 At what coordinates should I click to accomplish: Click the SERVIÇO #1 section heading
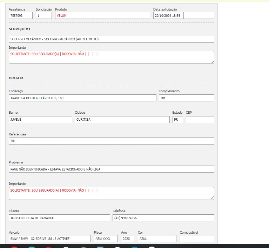tap(20, 29)
